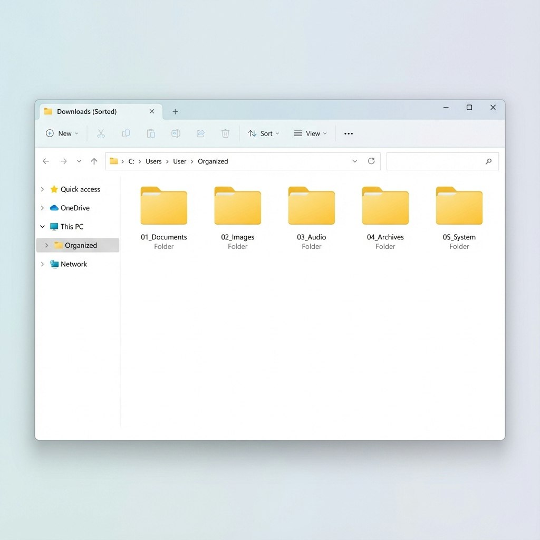Open the See more (...) menu
The height and width of the screenshot is (540, 540).
coord(348,133)
